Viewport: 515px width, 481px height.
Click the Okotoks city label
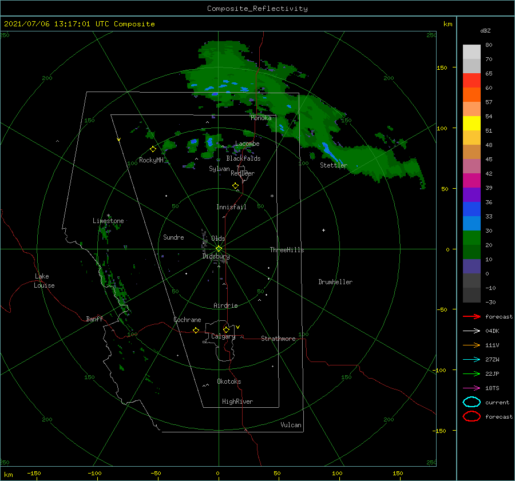(229, 381)
